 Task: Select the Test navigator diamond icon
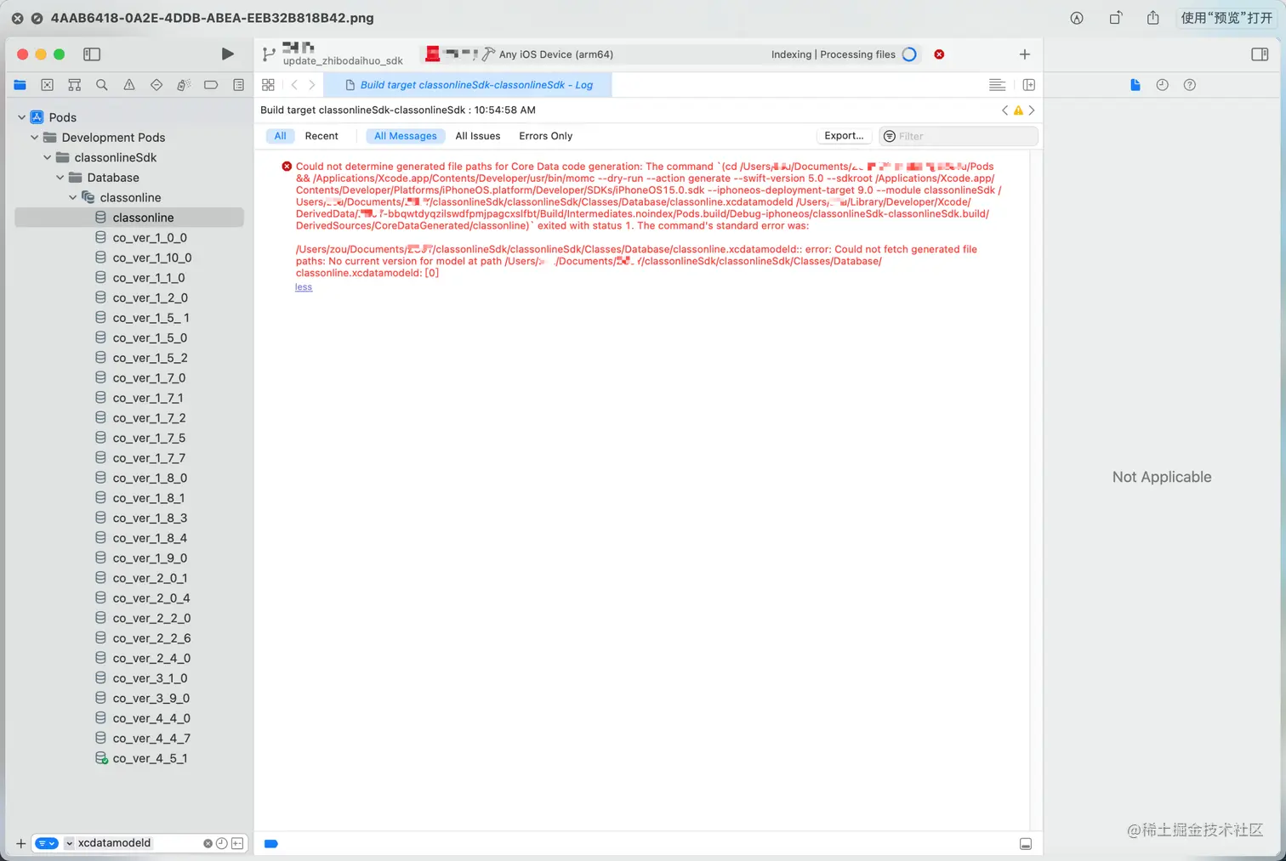(x=156, y=85)
